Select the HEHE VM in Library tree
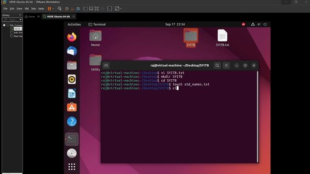The image size is (310, 174). click(18, 29)
